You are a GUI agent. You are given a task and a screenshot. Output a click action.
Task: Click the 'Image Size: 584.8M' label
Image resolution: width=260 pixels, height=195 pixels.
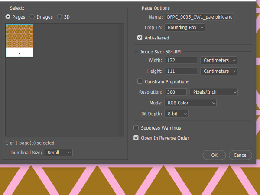[160, 52]
